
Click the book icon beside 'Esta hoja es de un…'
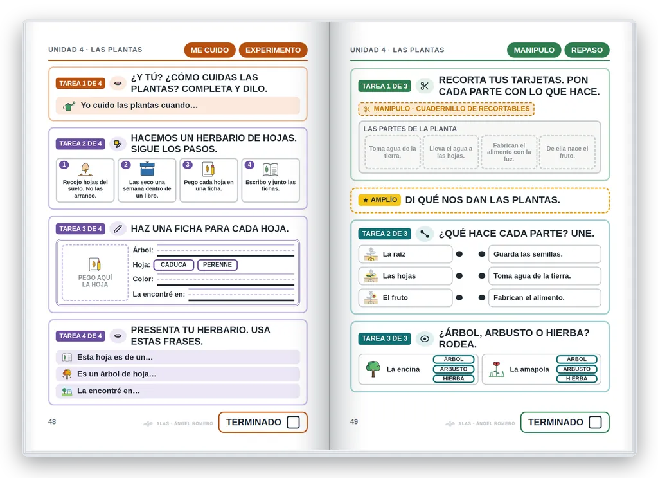pyautogui.click(x=67, y=358)
